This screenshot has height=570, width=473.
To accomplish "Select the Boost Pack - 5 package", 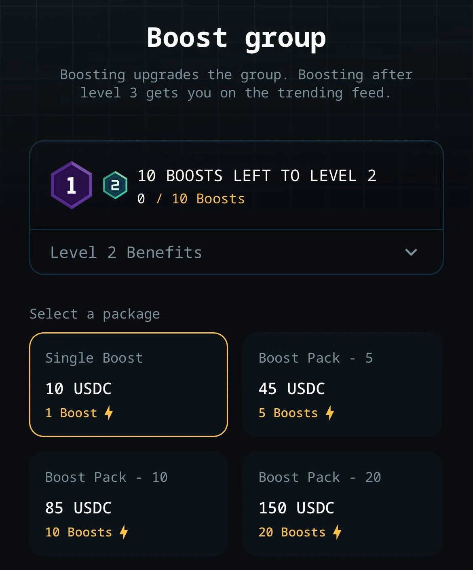I will tap(342, 384).
